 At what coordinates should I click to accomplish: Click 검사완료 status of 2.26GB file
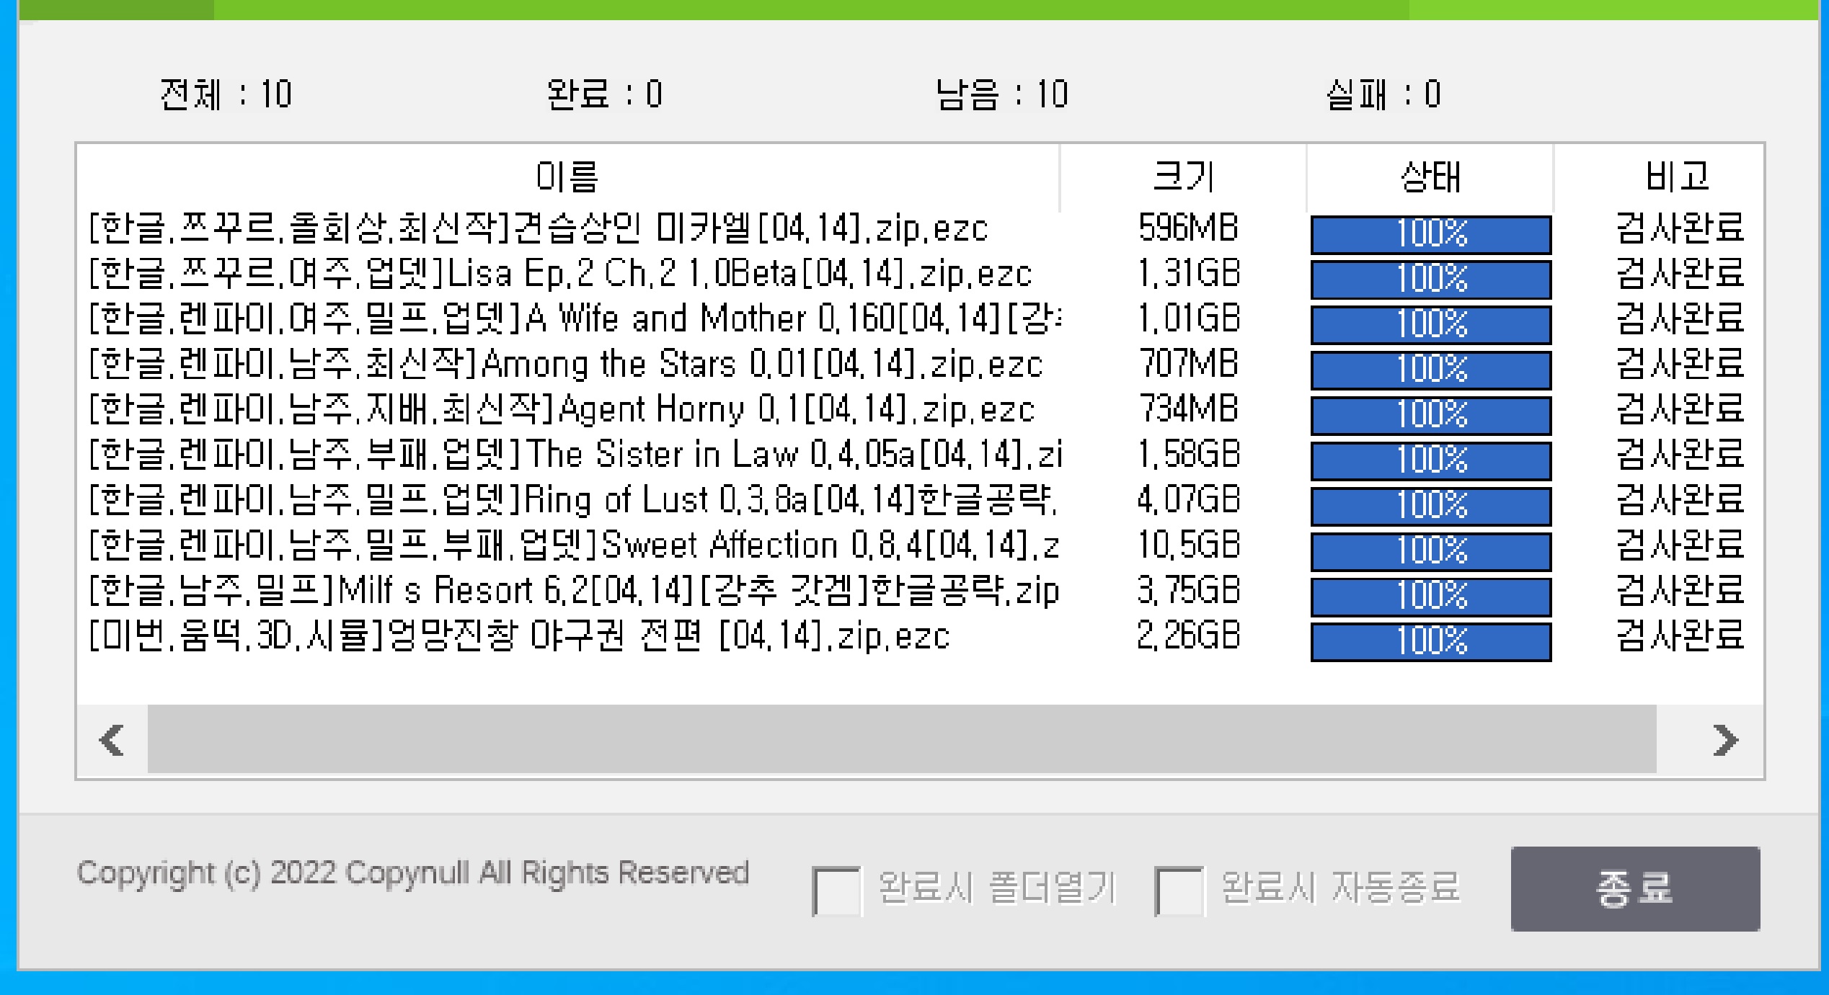(x=1679, y=637)
